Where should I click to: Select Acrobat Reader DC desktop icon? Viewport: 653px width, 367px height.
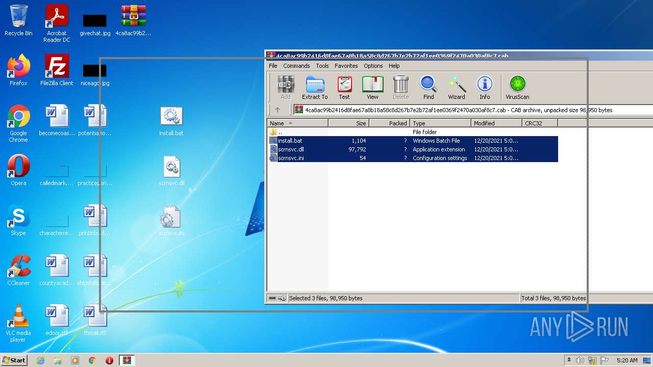57,23
